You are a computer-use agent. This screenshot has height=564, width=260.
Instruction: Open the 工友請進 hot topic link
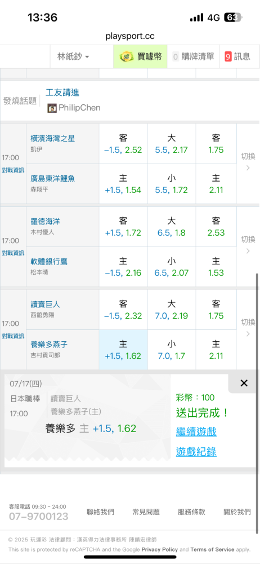click(62, 92)
